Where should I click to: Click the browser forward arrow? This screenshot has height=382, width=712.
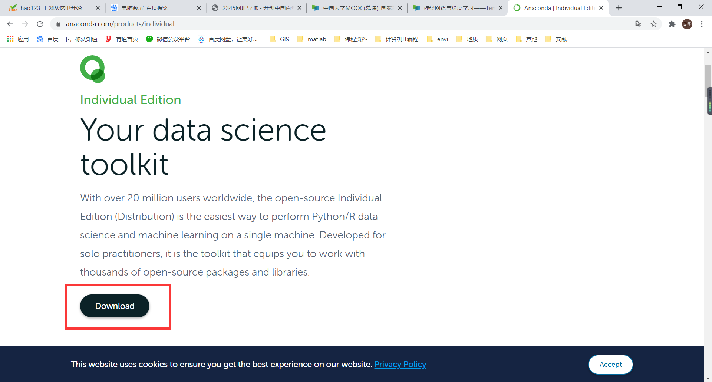tap(25, 24)
